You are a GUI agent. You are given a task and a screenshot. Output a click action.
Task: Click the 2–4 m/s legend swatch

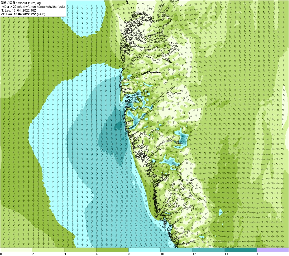[48, 250]
